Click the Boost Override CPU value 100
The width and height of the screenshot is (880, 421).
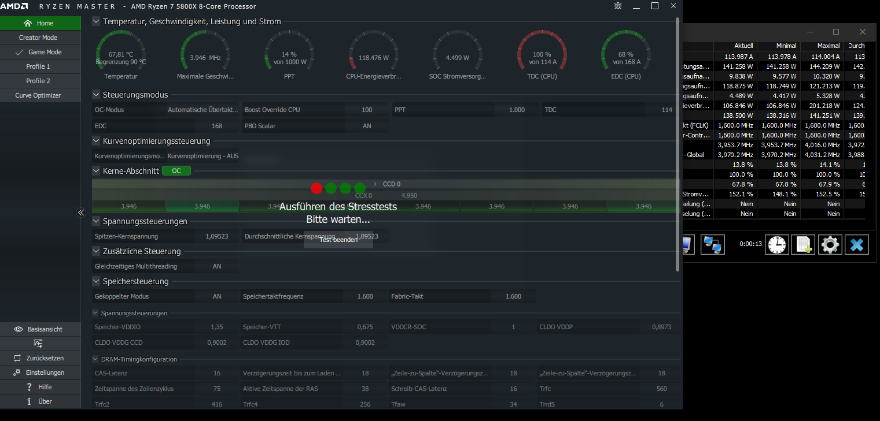pos(367,110)
